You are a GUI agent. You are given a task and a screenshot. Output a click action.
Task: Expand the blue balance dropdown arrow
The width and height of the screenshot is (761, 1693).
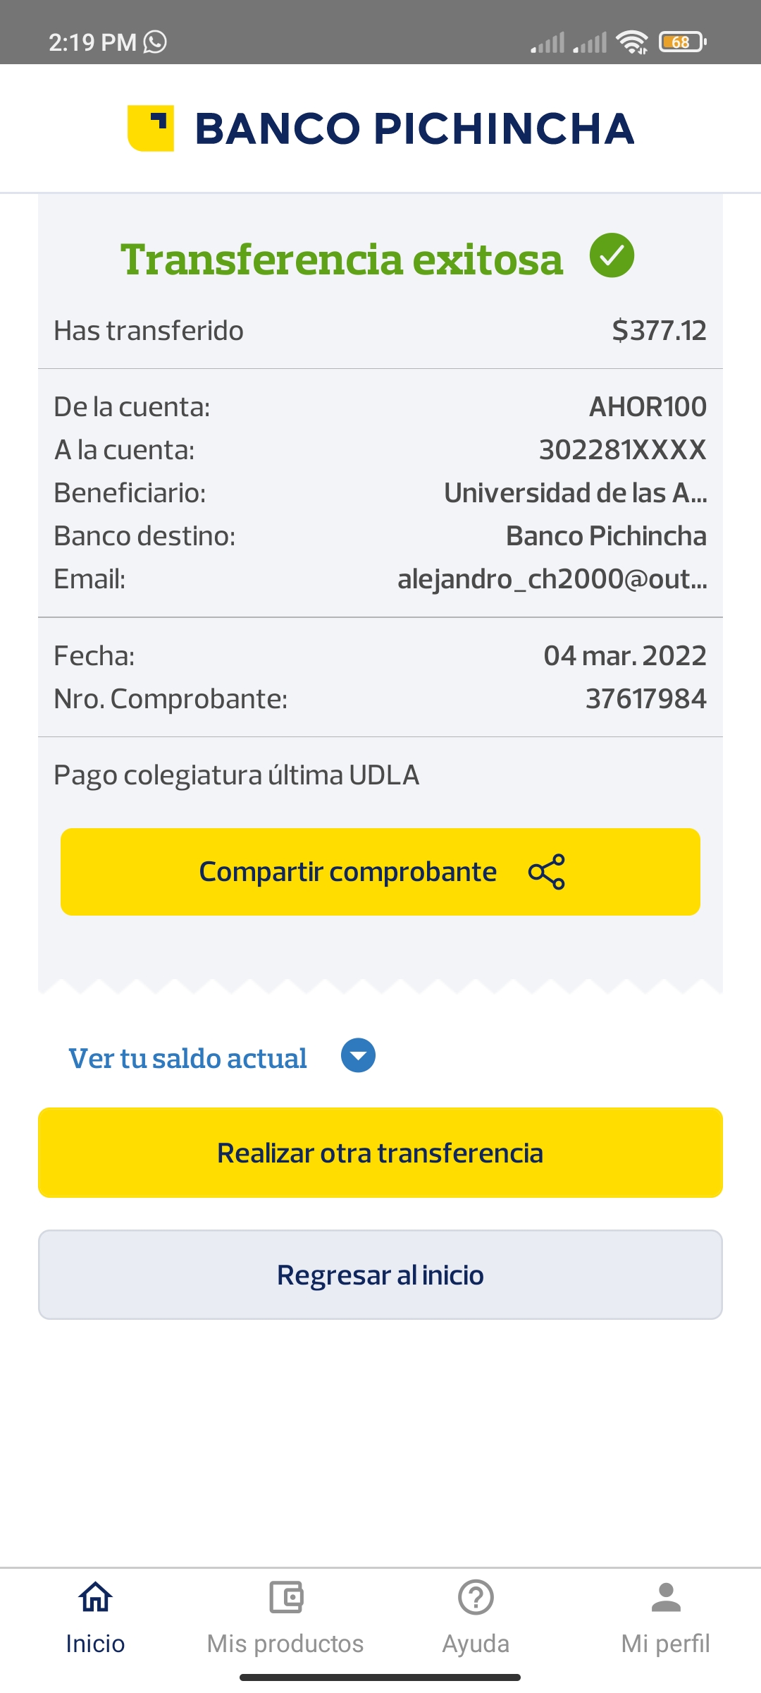pyautogui.click(x=358, y=1056)
